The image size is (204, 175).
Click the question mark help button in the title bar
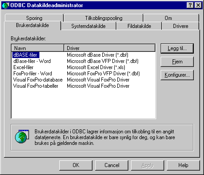190,5
